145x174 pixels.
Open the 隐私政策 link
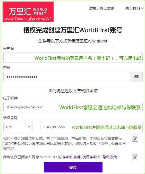point(110,157)
